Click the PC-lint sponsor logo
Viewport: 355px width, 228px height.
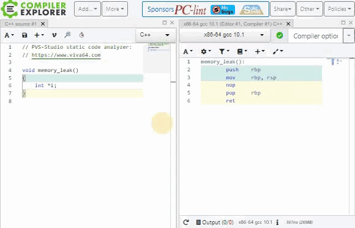[x=190, y=10]
